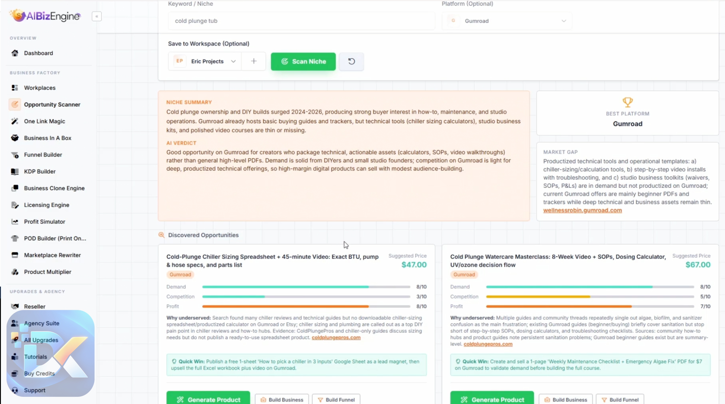This screenshot has width=725, height=404.
Task: Expand the Eric Projects workspace dropdown
Action: (205, 61)
